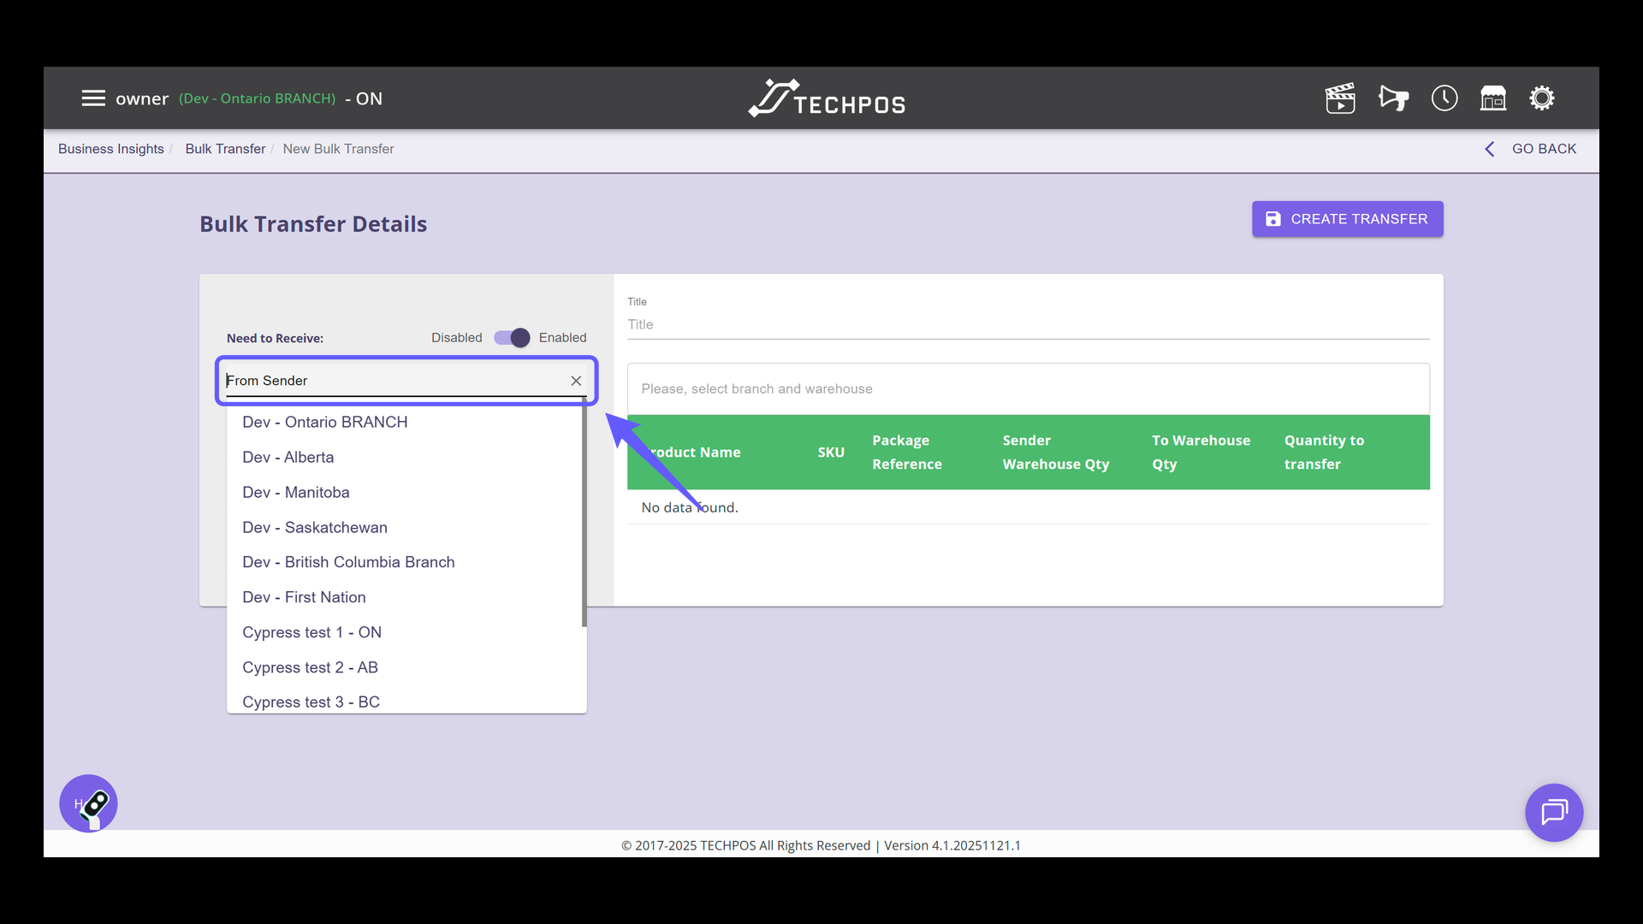The width and height of the screenshot is (1643, 924).
Task: Open the hamburger navigation menu
Action: 93,98
